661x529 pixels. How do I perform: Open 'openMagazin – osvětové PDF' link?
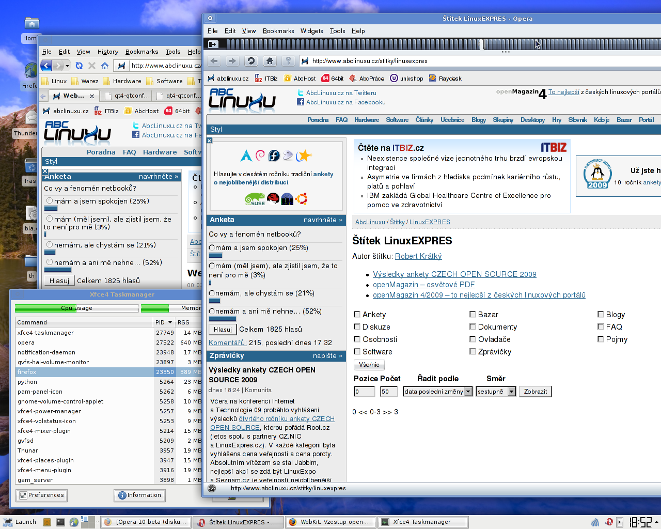(x=423, y=285)
